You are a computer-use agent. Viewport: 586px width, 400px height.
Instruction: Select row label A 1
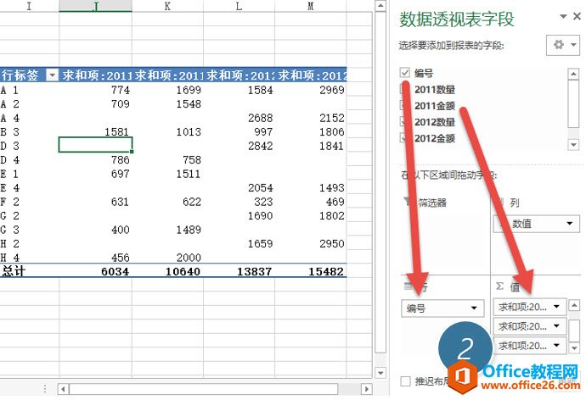tap(29, 90)
